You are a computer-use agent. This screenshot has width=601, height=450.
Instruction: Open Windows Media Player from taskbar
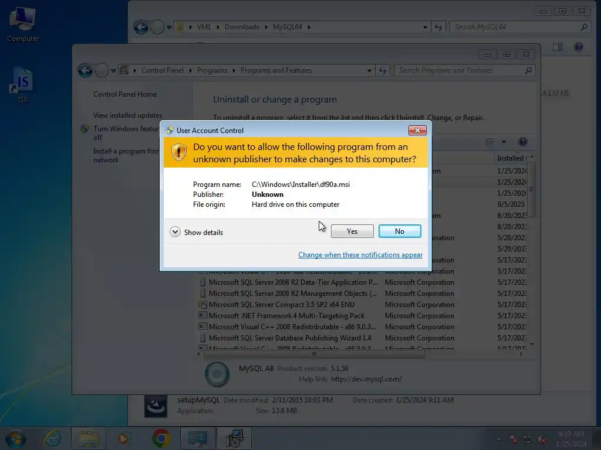coord(123,438)
